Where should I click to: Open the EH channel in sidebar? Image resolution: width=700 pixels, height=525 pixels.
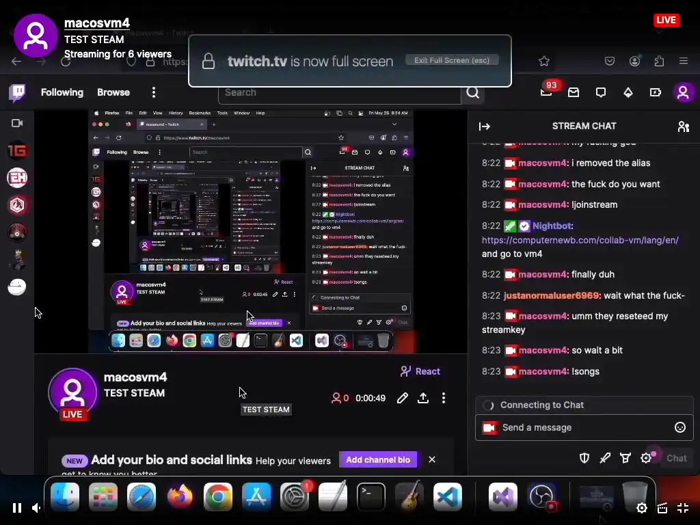(x=17, y=178)
